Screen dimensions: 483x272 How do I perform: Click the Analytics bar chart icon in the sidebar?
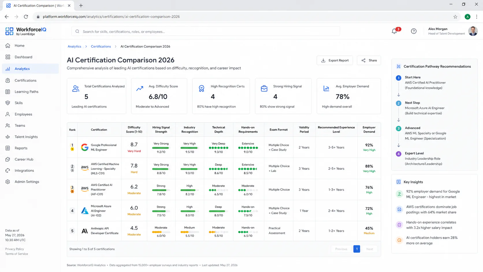[x=8, y=69]
